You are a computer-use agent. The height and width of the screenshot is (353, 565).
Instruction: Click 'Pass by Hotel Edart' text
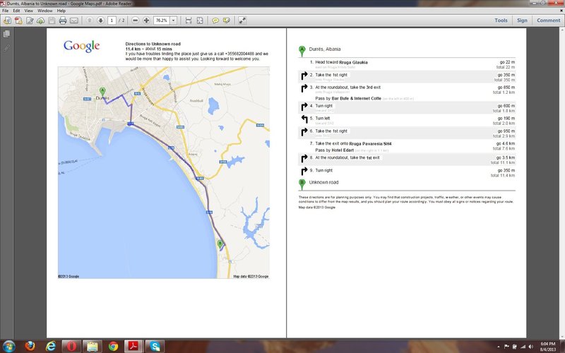click(334, 150)
